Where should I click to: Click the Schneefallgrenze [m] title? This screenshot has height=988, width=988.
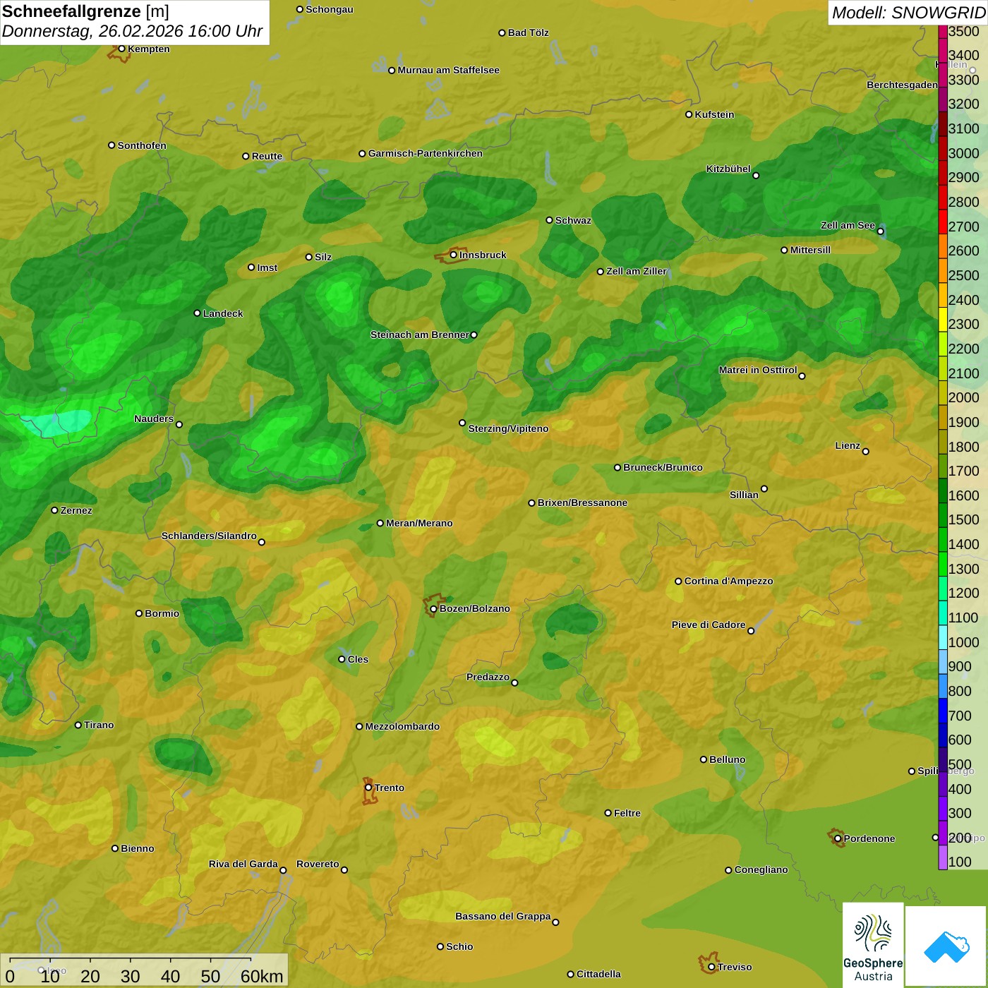coord(85,12)
